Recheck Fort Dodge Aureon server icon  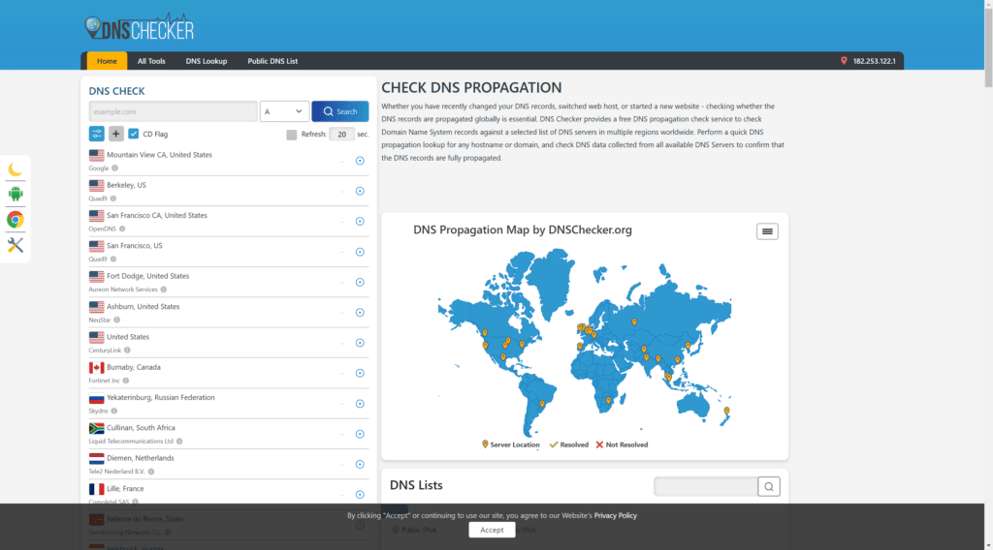(x=360, y=282)
